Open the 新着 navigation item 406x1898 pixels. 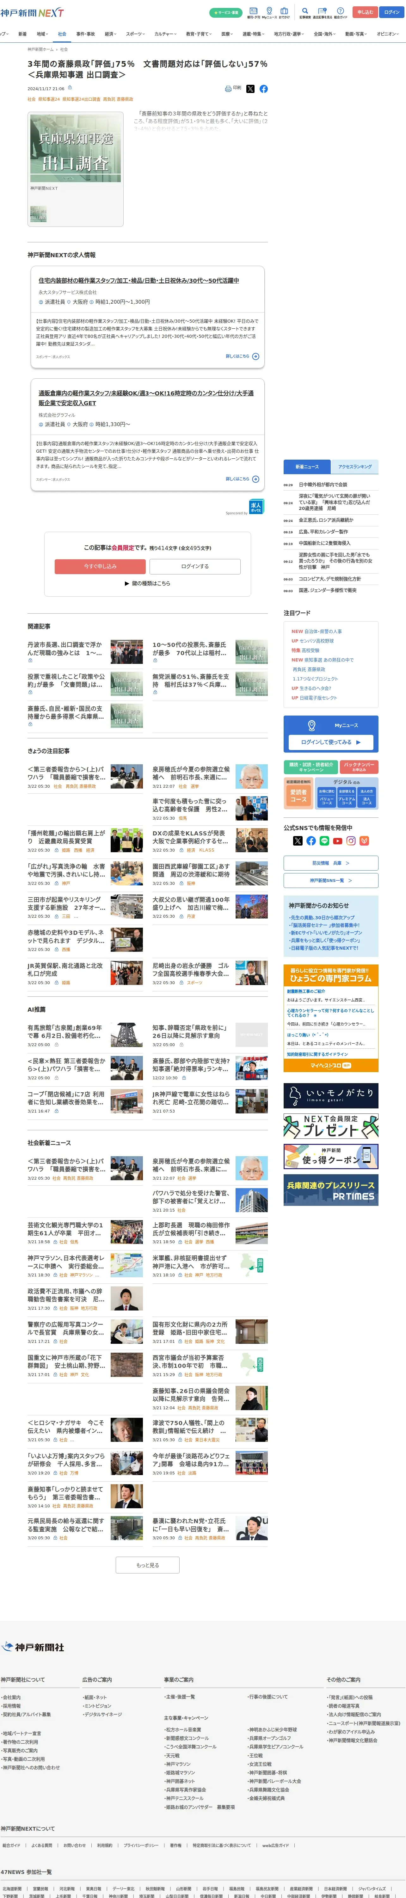22,34
